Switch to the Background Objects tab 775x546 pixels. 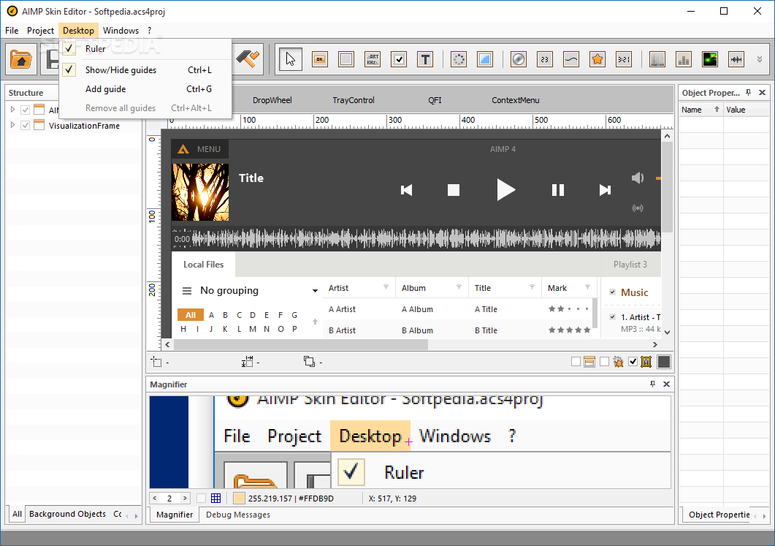click(67, 514)
